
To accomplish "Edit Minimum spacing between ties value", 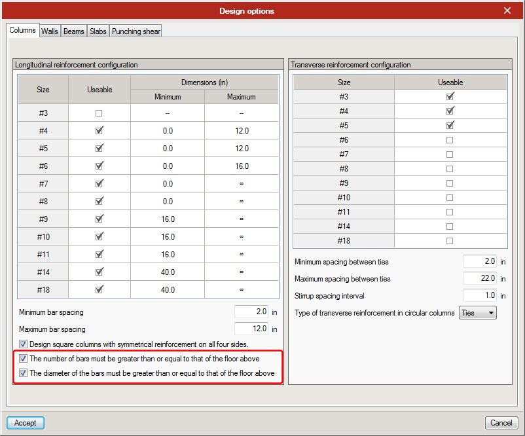I will click(x=479, y=262).
